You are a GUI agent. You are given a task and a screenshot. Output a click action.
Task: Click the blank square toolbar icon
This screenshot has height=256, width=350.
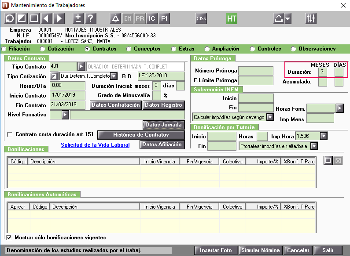click(34, 18)
